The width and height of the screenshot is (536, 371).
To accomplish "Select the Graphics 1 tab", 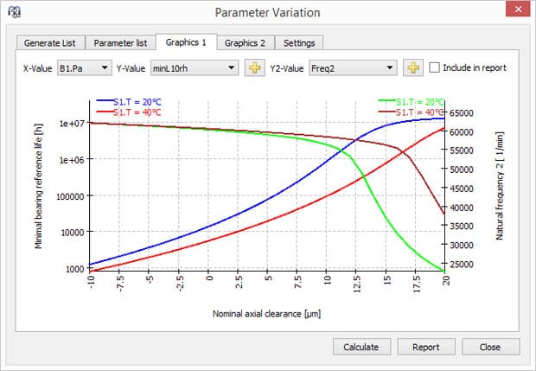I will (185, 42).
